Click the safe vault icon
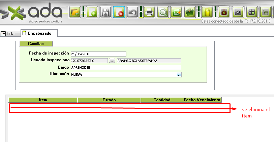 click(238, 12)
